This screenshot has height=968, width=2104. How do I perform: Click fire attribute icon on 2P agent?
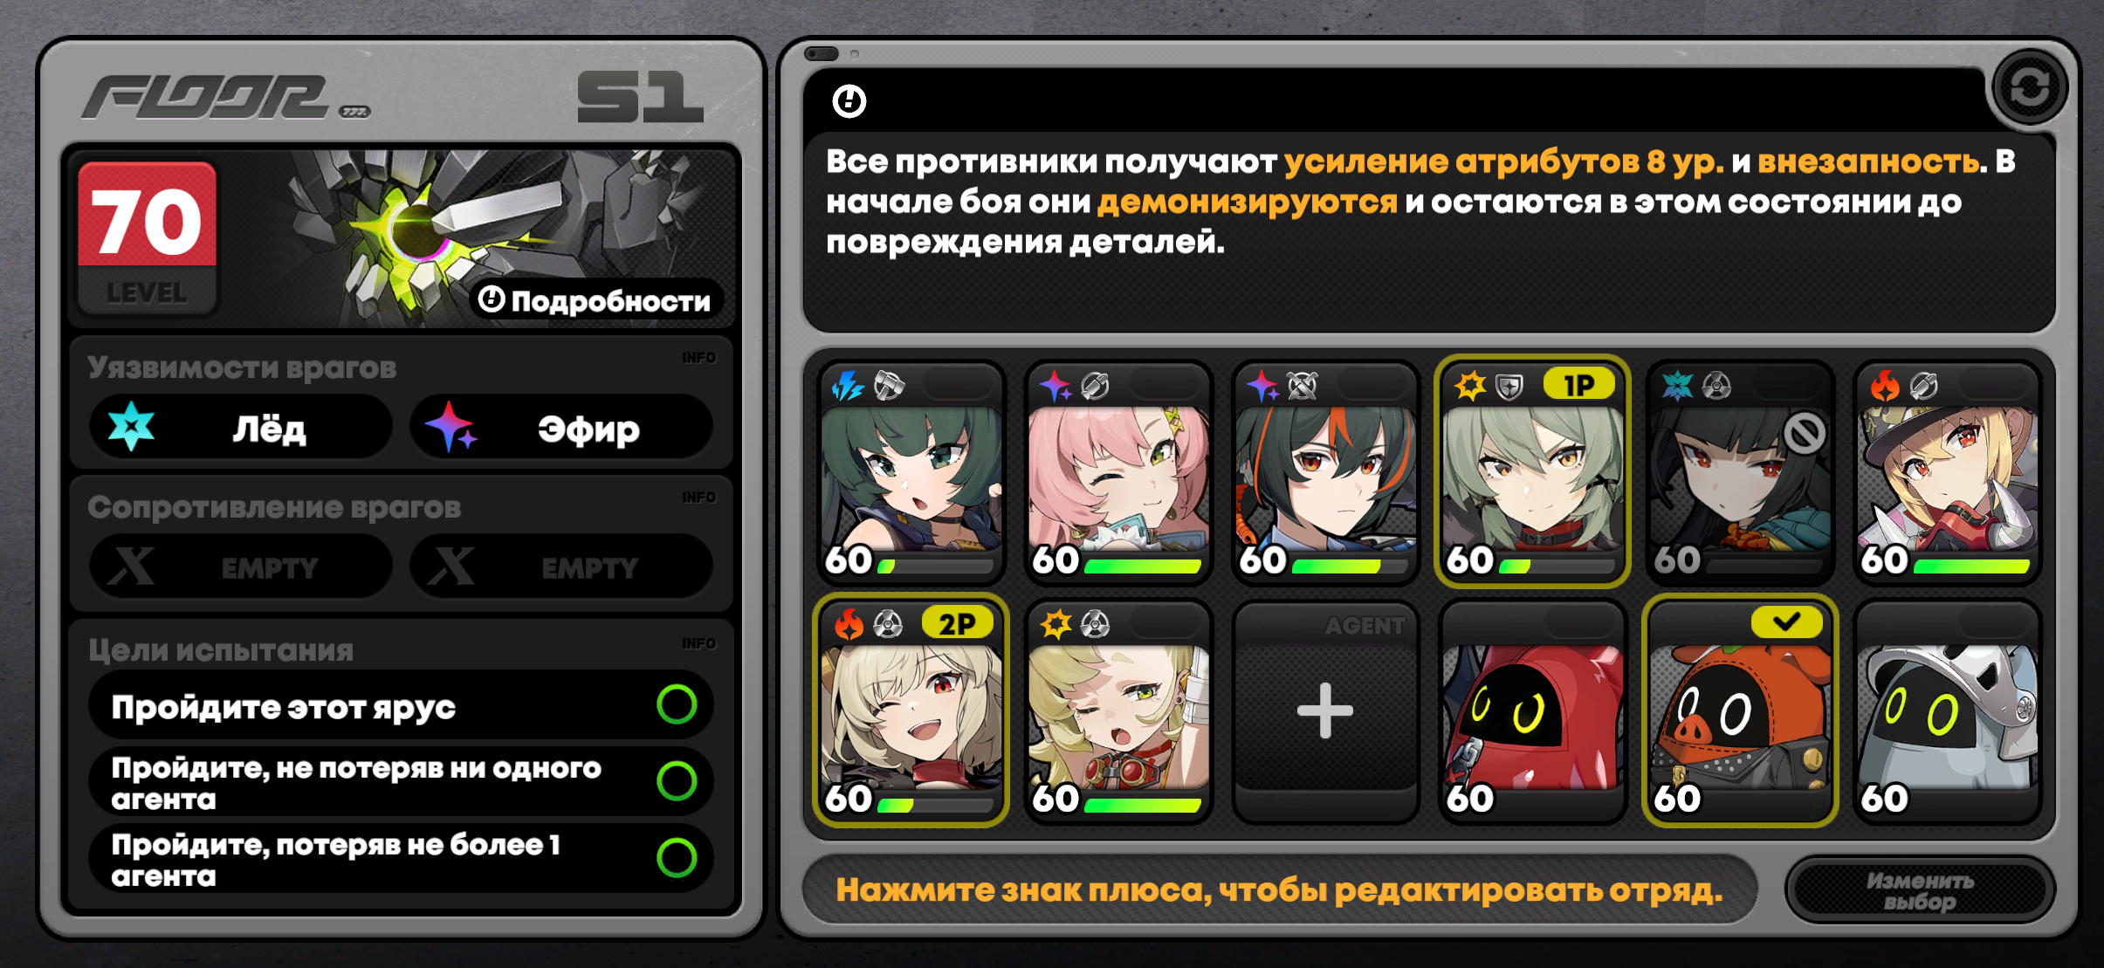click(849, 624)
